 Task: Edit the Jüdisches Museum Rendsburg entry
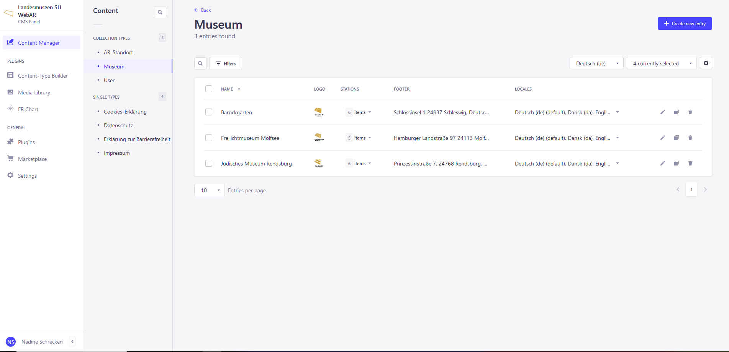coord(663,163)
